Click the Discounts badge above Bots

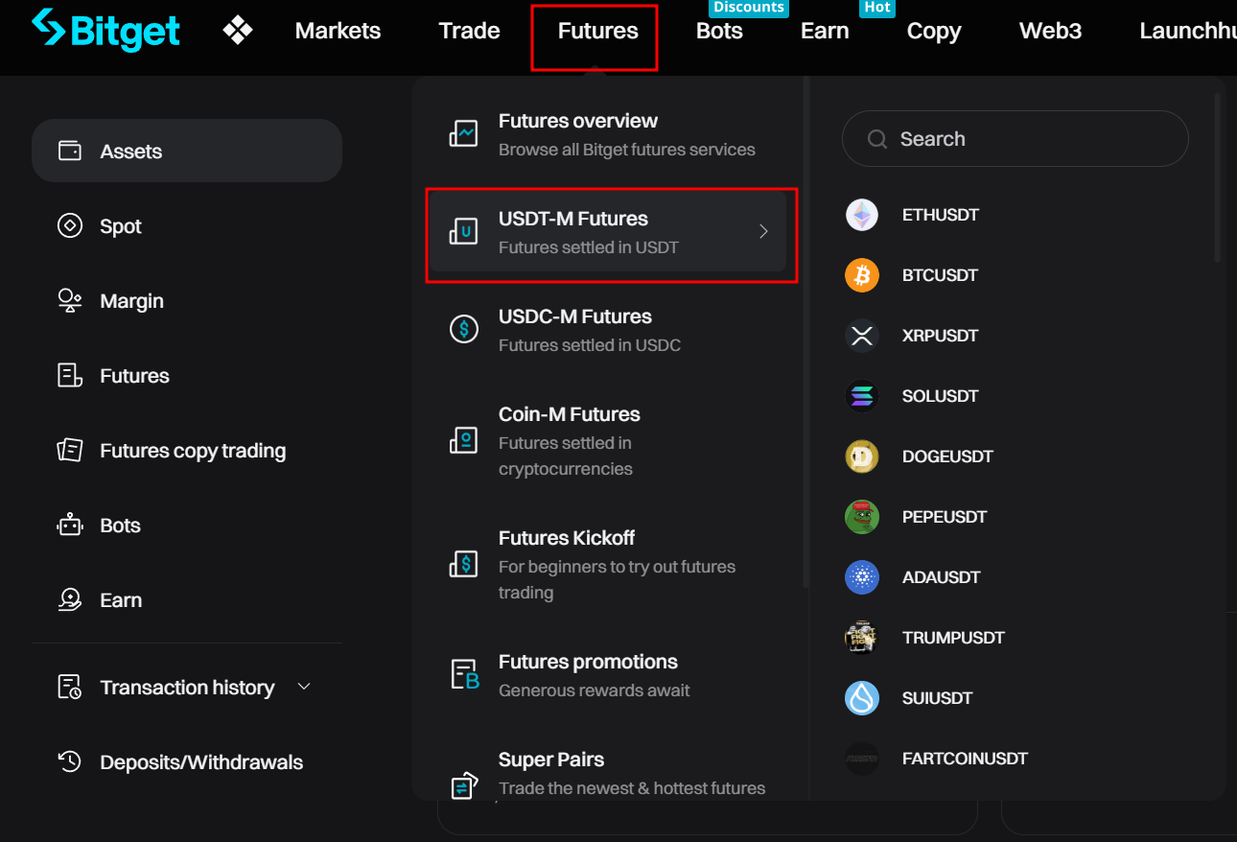point(749,8)
